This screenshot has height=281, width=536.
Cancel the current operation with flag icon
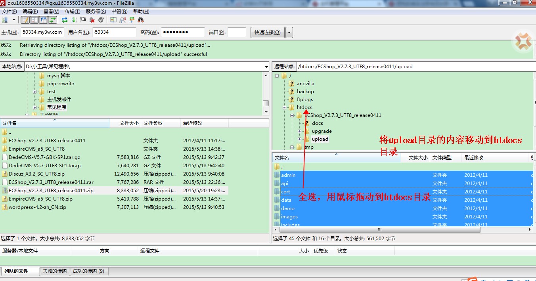pyautogui.click(x=83, y=20)
